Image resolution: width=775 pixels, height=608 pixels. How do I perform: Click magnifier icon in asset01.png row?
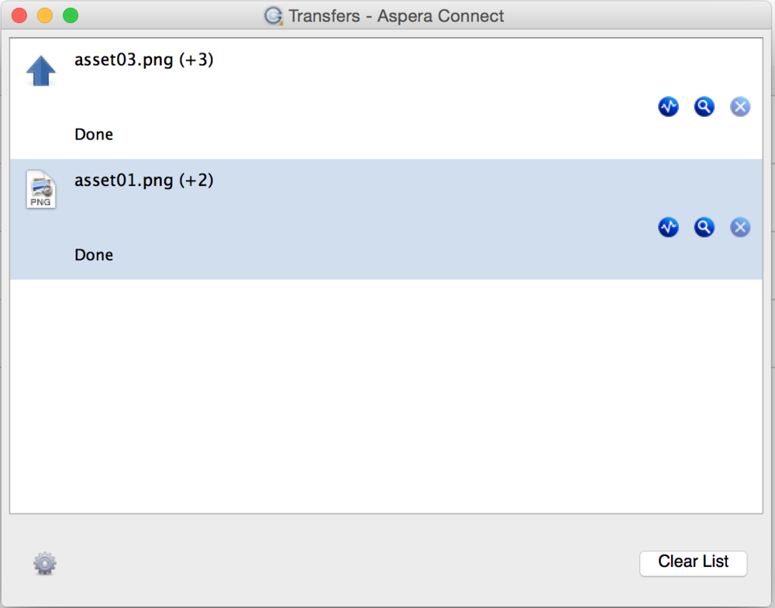pyautogui.click(x=704, y=227)
